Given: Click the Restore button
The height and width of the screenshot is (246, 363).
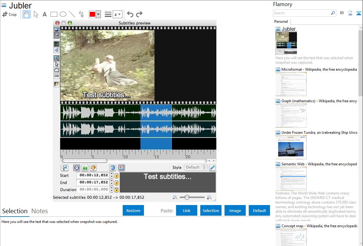Looking at the screenshot, I should 133,211.
